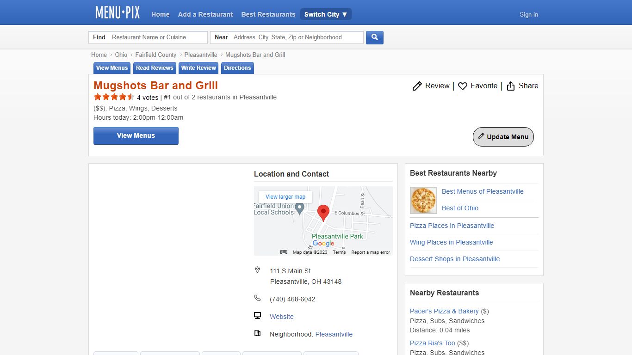Screen dimensions: 632x355
Task: Click the Update Menu button
Action: (503, 137)
